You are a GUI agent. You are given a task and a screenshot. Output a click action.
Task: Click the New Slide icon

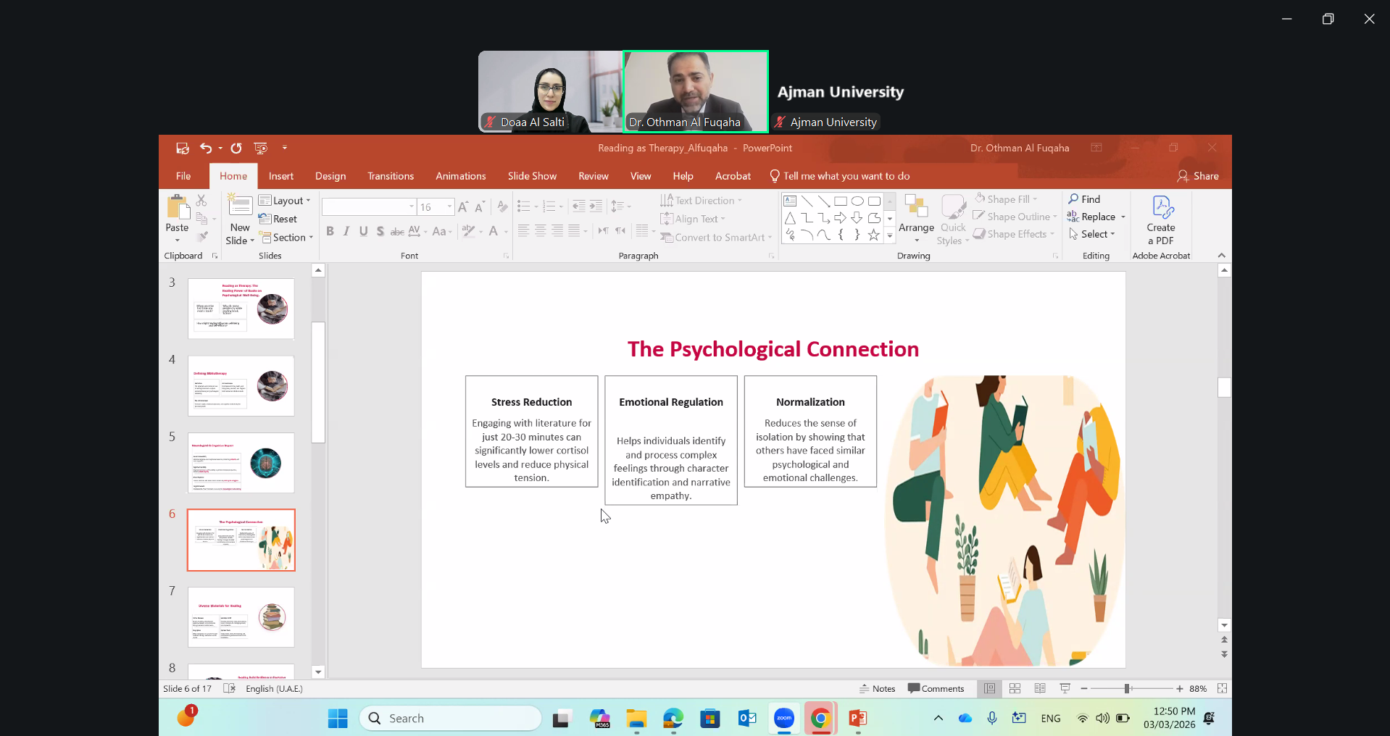[240, 207]
